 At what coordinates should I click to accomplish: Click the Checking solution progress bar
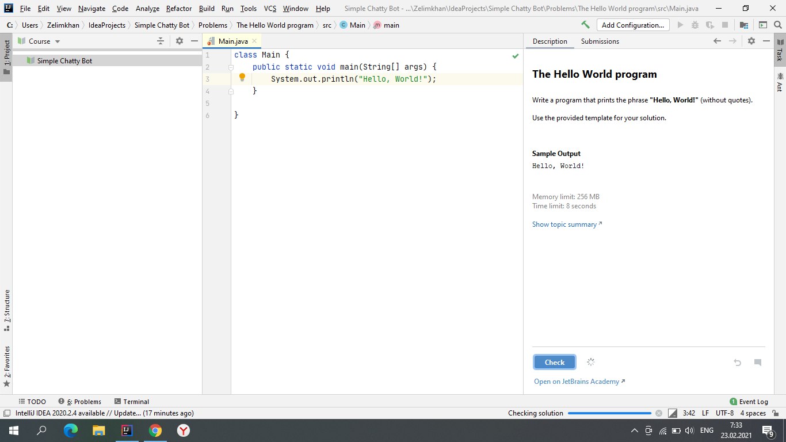[x=609, y=413]
